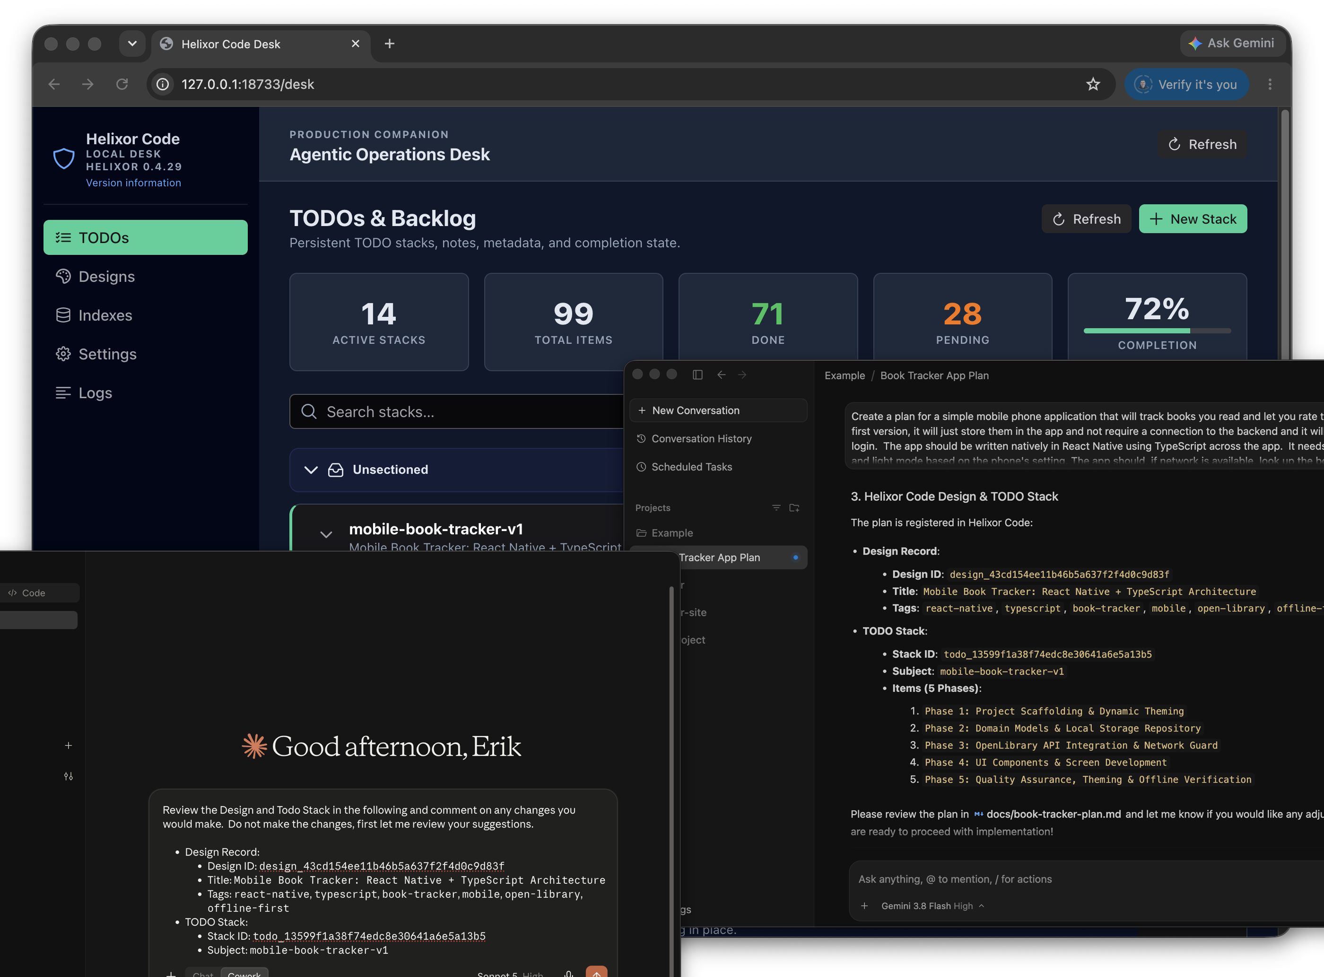The width and height of the screenshot is (1324, 977).
Task: Click the sliders icon in front window sidebar
Action: point(69,776)
